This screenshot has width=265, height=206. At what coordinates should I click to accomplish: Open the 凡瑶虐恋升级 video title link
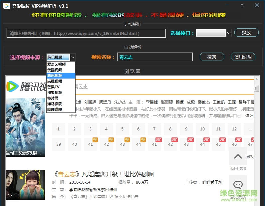(x=103, y=174)
